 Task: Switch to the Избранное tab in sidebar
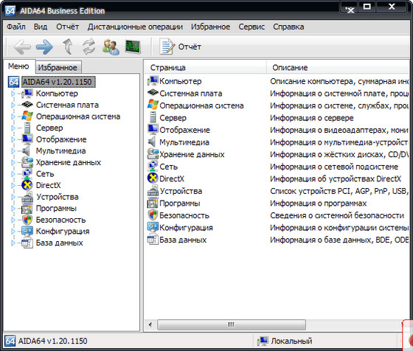pos(58,67)
